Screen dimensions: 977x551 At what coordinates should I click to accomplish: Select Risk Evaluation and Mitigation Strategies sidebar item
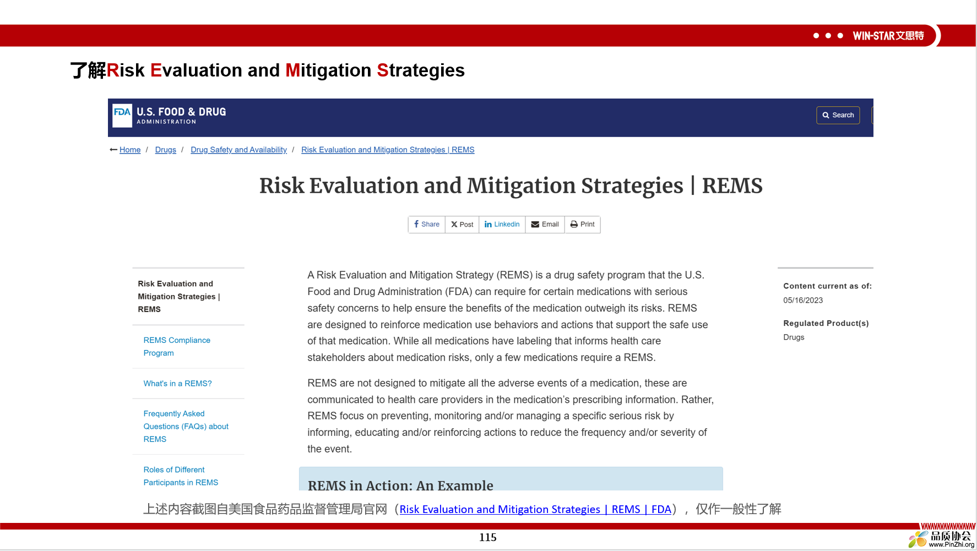tap(179, 296)
